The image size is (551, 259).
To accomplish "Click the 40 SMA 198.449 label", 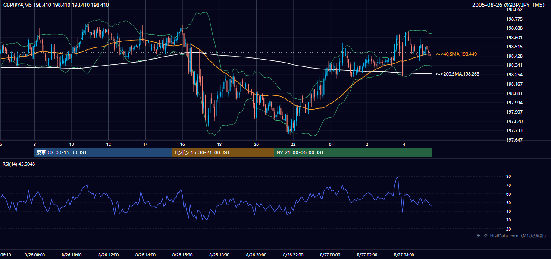I will coord(456,54).
